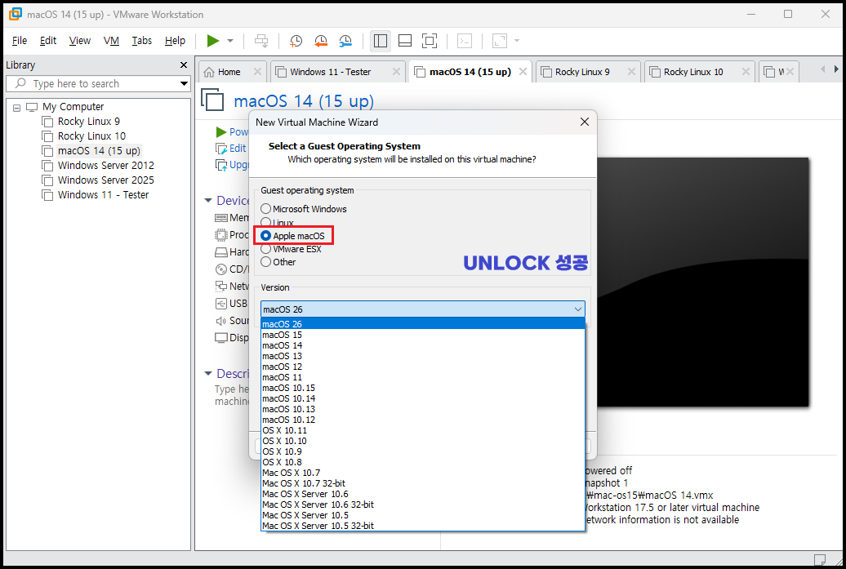The image size is (846, 569).
Task: Open the Edit menu
Action: point(48,41)
